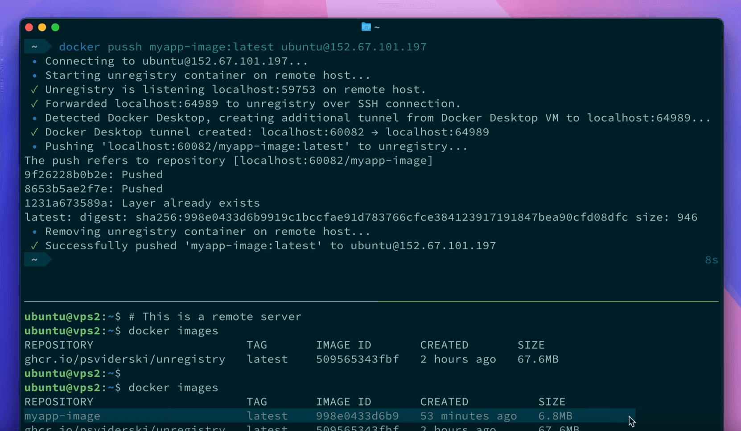The width and height of the screenshot is (741, 431).
Task: Click '9f26228b0b2e: Pushed' layer line
Action: coord(94,175)
